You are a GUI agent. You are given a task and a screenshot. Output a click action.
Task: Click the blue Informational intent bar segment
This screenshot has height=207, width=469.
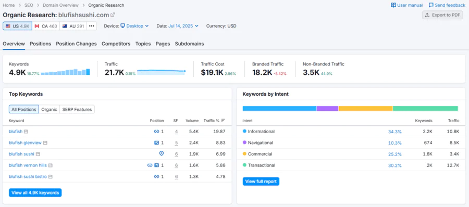(279, 108)
